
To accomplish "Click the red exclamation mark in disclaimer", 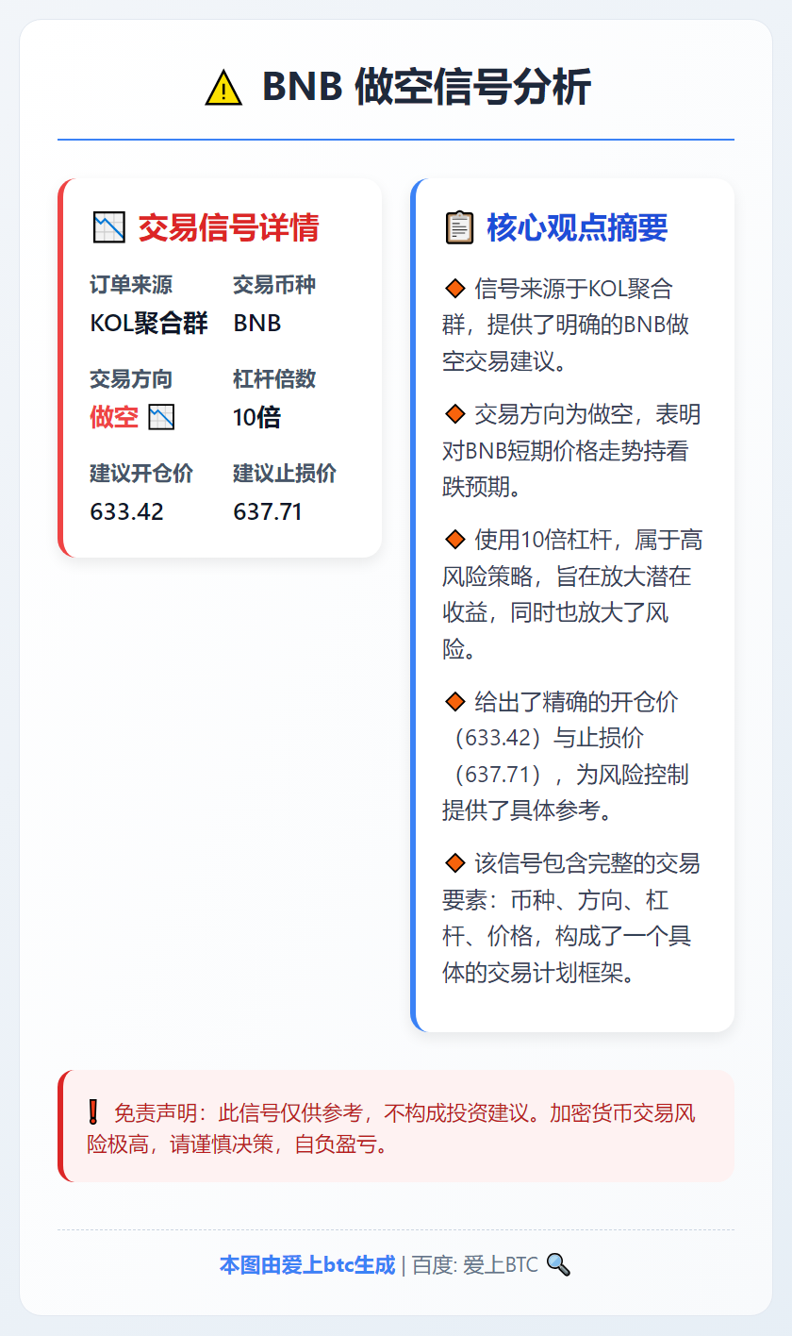I will pos(93,1112).
